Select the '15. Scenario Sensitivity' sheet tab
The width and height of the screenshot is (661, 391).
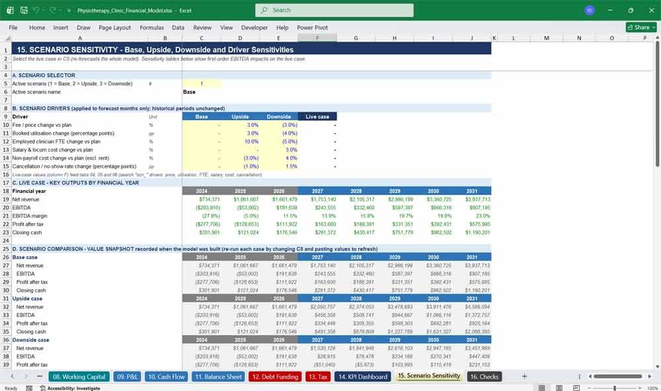pyautogui.click(x=429, y=376)
